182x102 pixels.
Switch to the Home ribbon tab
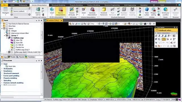click(x=12, y=5)
